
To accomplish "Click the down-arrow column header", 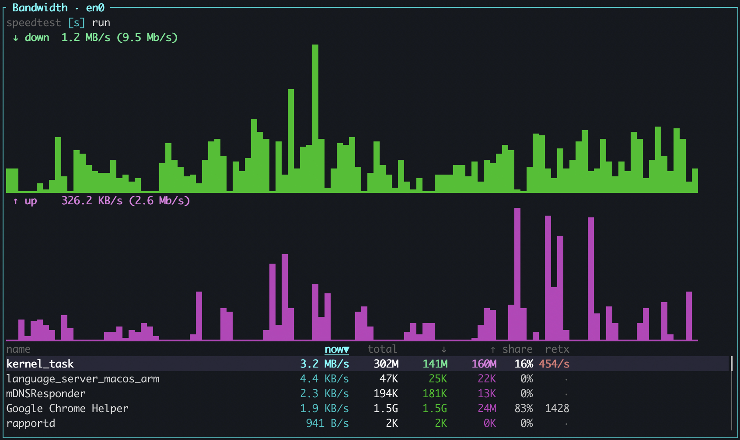I will coord(444,349).
